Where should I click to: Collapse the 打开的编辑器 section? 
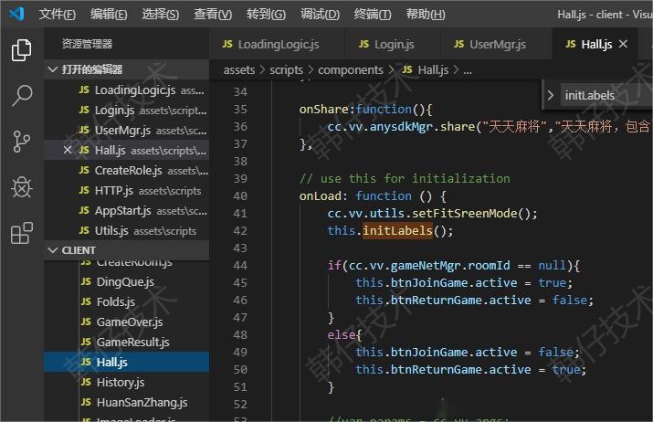(126, 69)
